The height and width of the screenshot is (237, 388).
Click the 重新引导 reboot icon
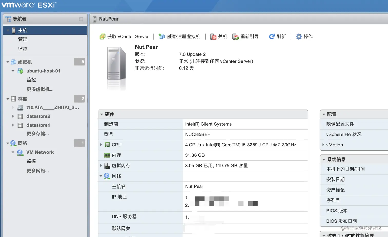pyautogui.click(x=236, y=37)
